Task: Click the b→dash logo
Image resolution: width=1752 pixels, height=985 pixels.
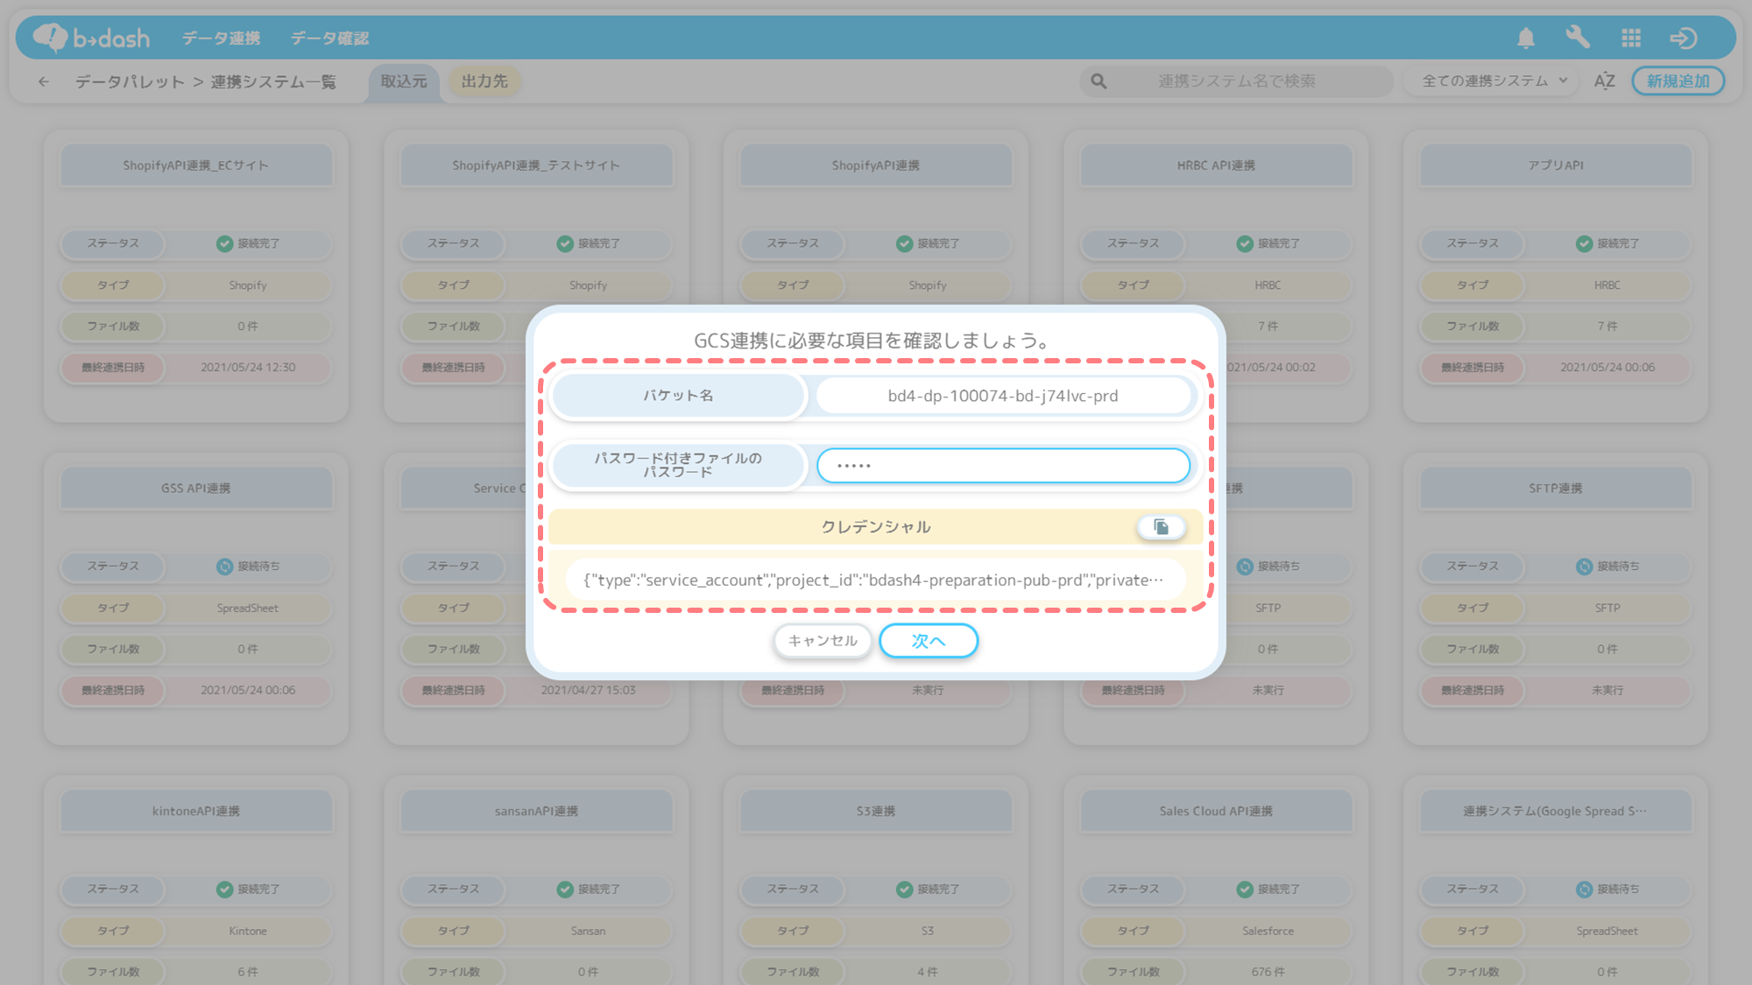Action: pyautogui.click(x=91, y=38)
